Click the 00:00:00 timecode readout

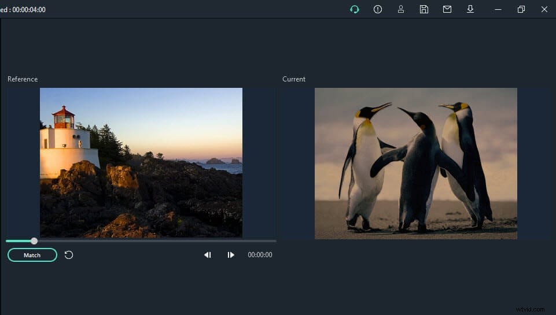(x=260, y=255)
